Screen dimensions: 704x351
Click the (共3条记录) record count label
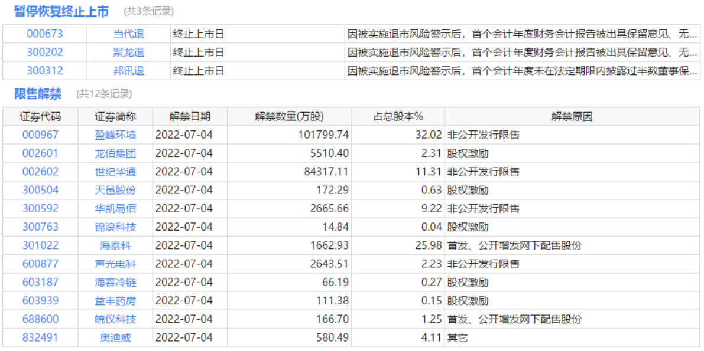tap(148, 11)
